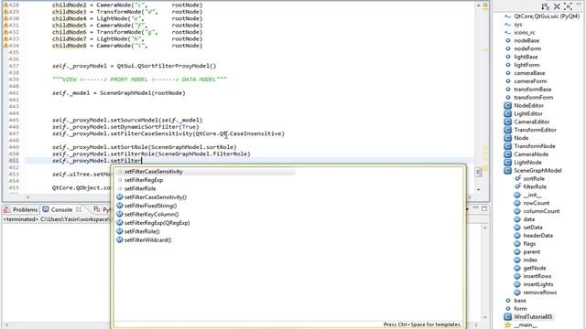Choose setFilterRegExp attribute suggestion without parentheses

click(x=144, y=180)
